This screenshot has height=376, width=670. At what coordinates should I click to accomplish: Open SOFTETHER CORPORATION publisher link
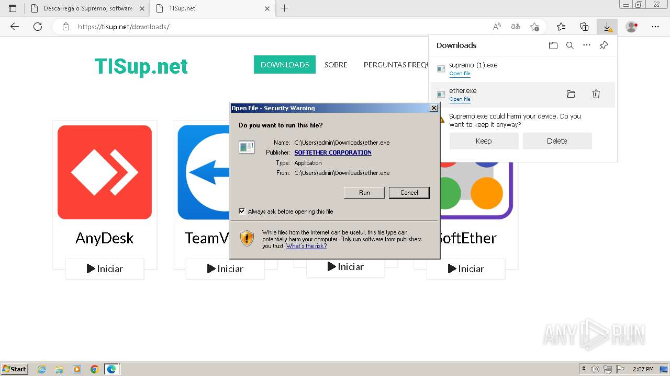(x=333, y=152)
